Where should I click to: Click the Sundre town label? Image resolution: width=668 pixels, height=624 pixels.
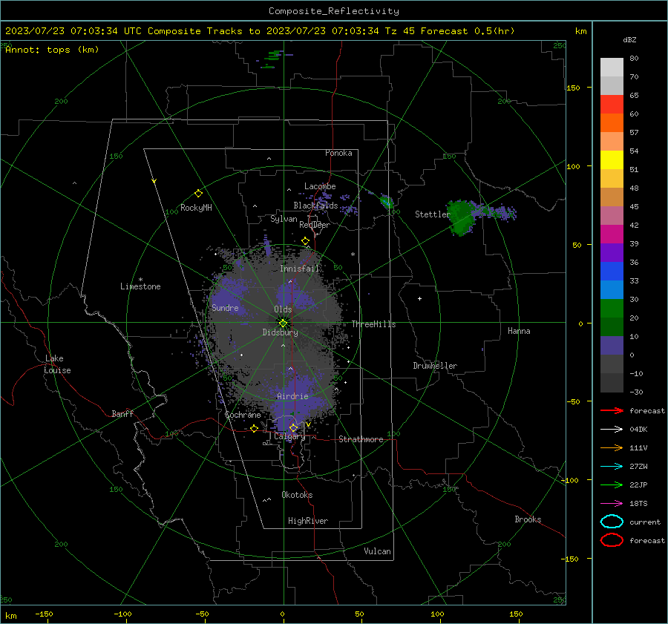pyautogui.click(x=225, y=307)
